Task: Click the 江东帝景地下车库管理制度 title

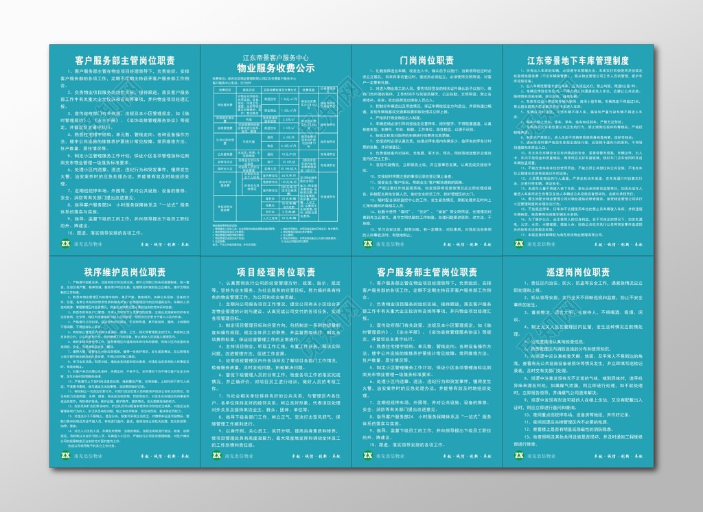Action: pyautogui.click(x=577, y=60)
